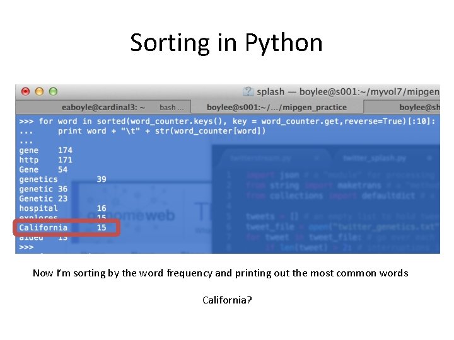Click the 'California 15' output line
The height and width of the screenshot is (340, 454).
[63, 227]
